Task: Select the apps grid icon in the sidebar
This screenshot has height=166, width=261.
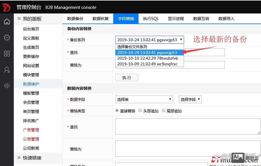Action: click(5, 53)
